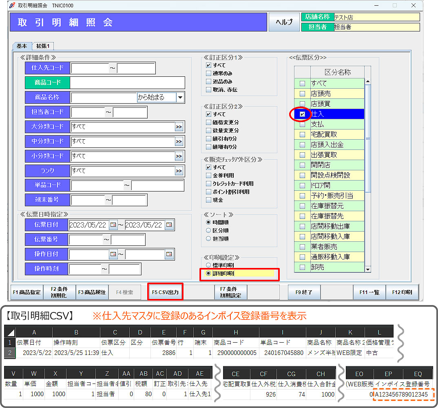The image size is (438, 408).
Task: Switch to the 基本 tab
Action: click(22, 46)
